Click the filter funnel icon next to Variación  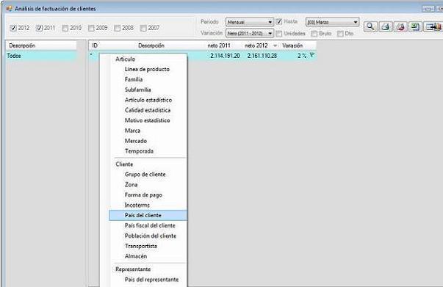pos(311,55)
